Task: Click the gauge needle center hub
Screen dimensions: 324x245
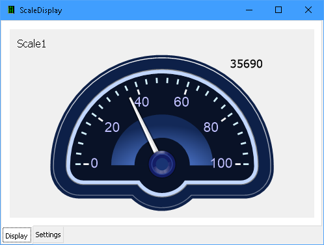Action: point(162,164)
